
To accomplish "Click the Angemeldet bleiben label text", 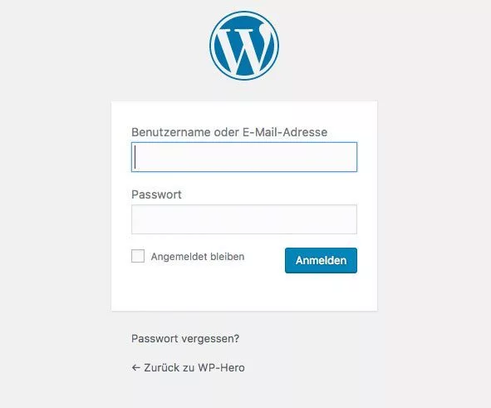I will pos(198,257).
